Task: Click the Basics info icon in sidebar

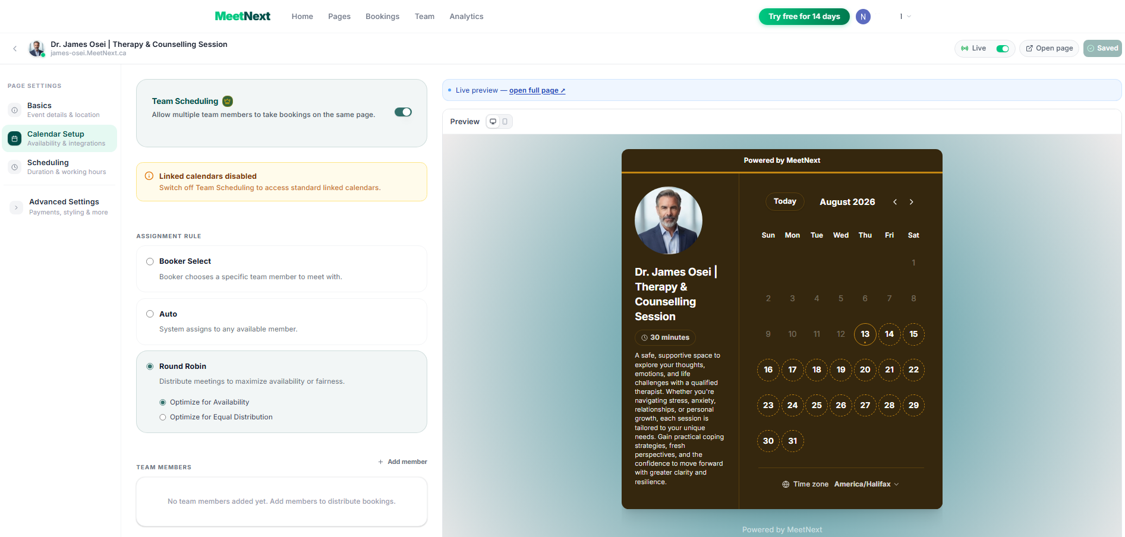Action: click(x=15, y=110)
